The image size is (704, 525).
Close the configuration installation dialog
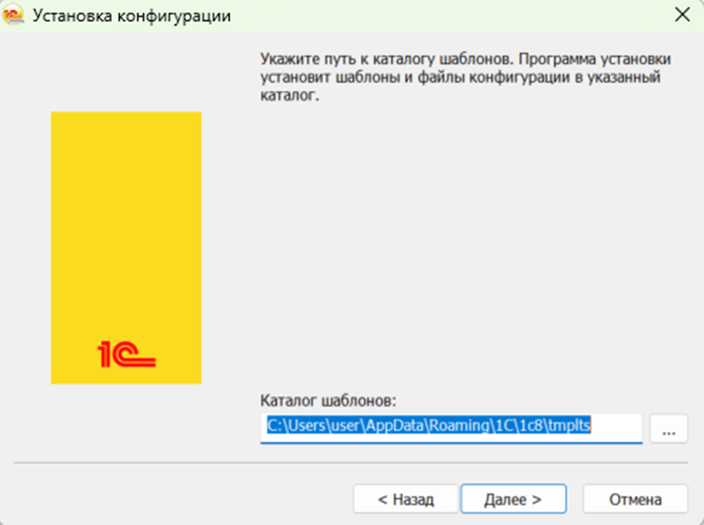681,16
